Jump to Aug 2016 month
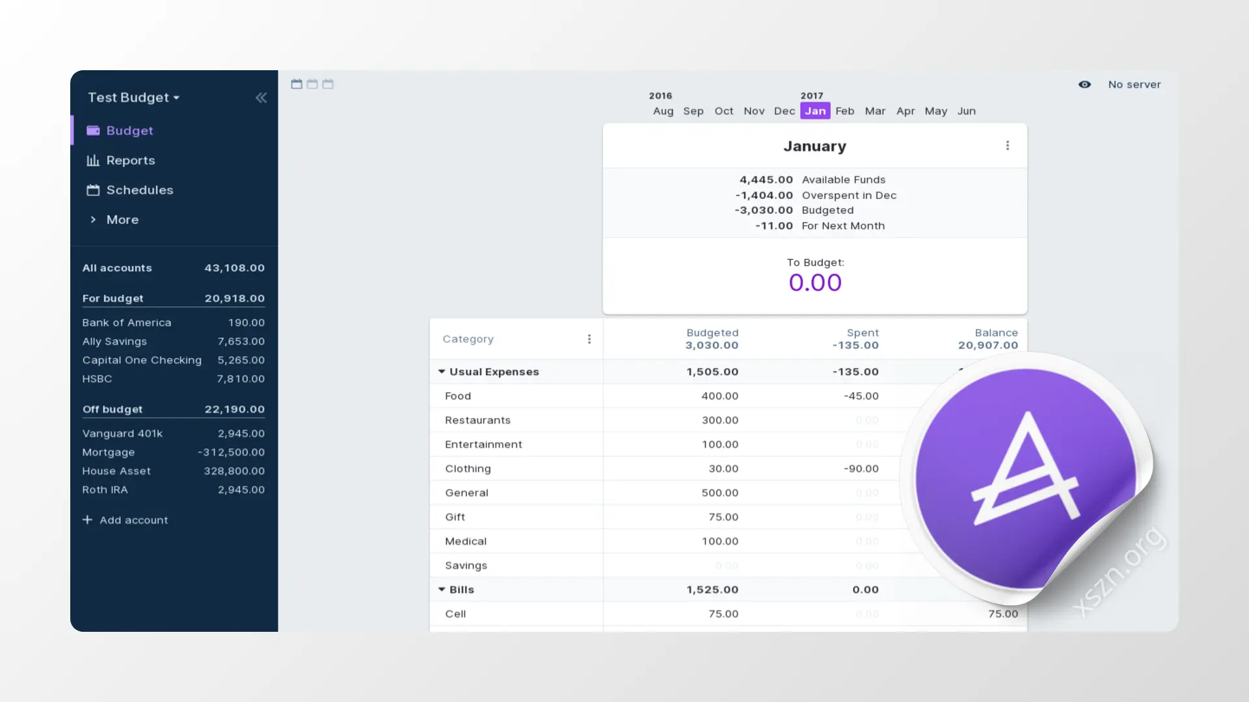Viewport: 1249px width, 702px height. [x=663, y=111]
